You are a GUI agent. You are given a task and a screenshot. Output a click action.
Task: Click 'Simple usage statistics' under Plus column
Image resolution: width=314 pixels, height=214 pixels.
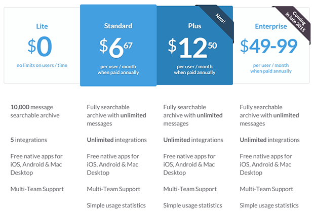192,205
